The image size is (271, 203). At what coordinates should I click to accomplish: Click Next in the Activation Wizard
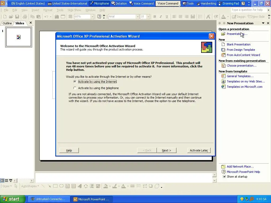point(166,150)
